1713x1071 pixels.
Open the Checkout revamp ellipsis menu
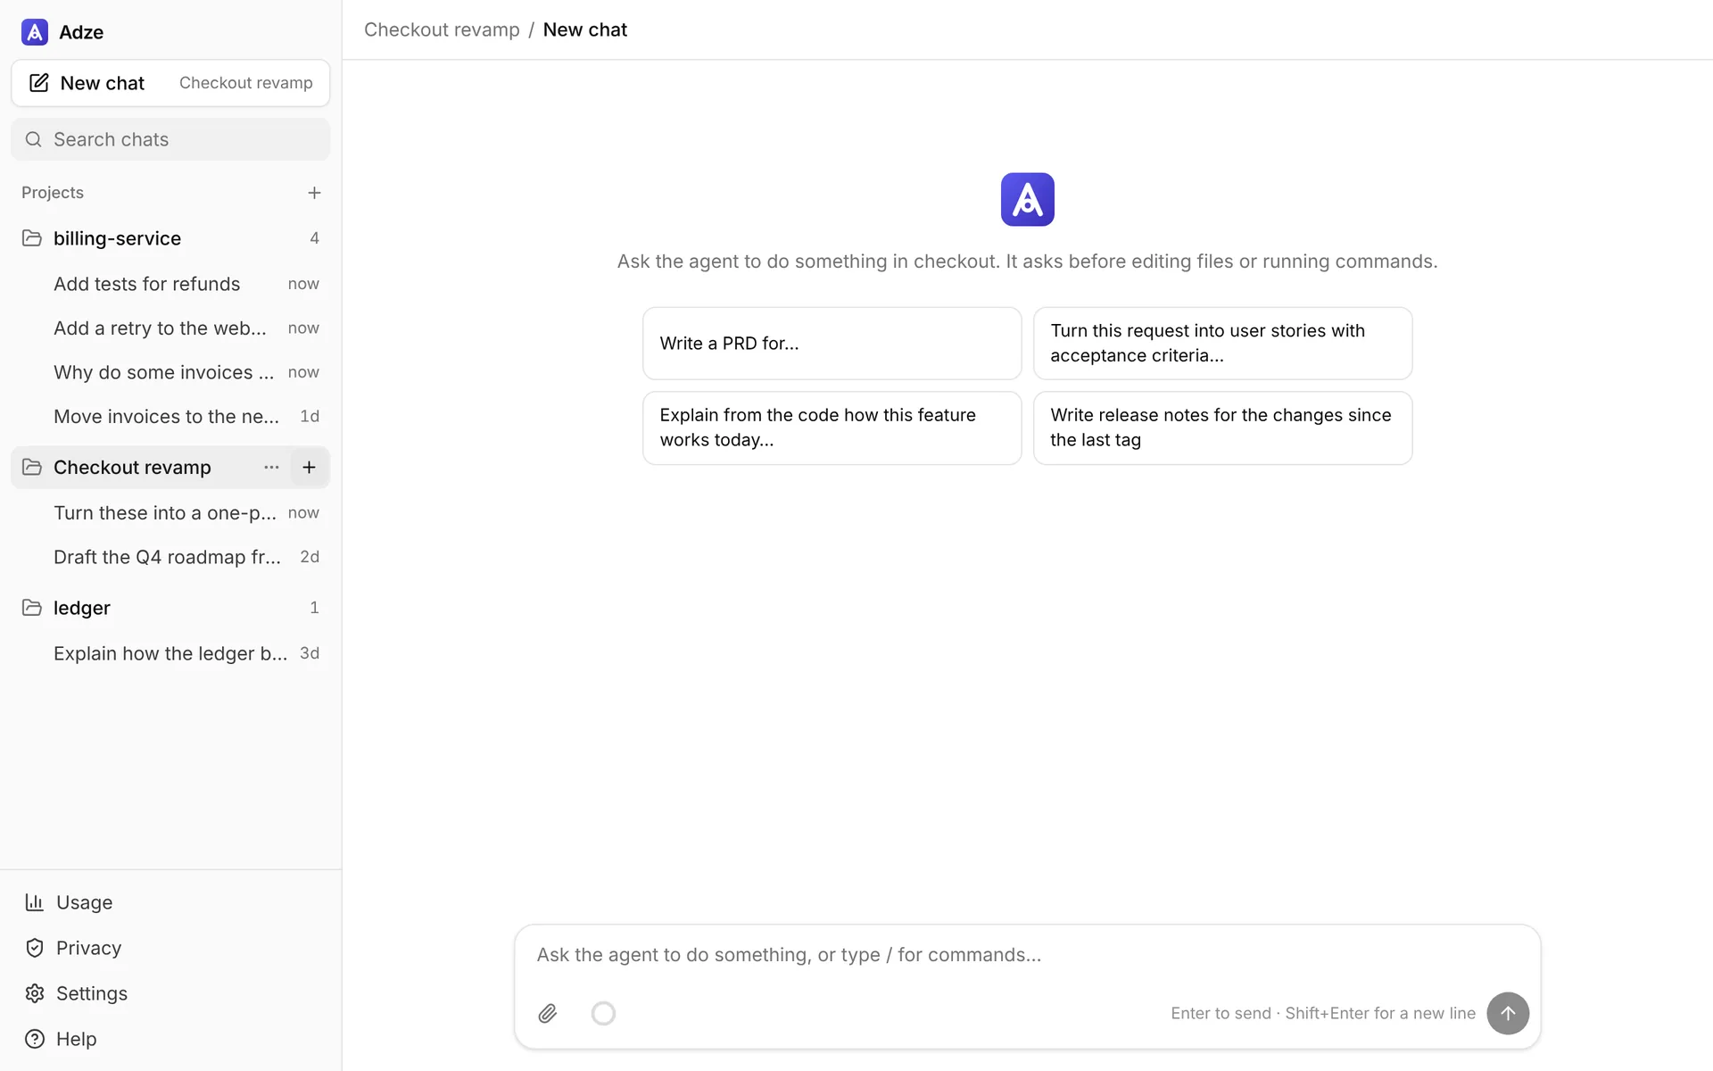(271, 467)
